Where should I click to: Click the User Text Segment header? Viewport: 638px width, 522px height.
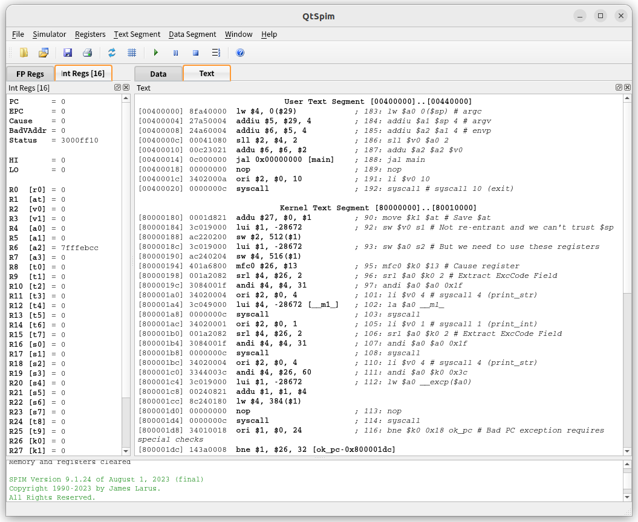coord(378,101)
